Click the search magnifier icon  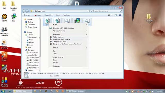pos(121,11)
